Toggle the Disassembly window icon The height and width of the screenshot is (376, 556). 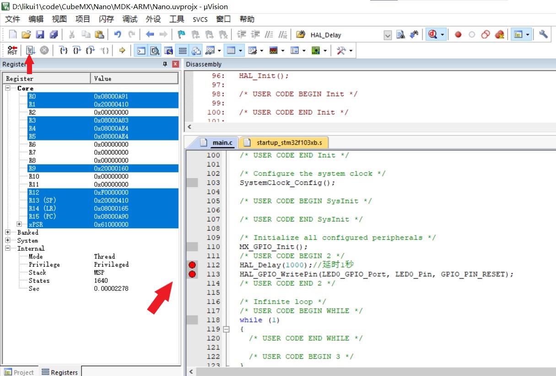[x=155, y=50]
